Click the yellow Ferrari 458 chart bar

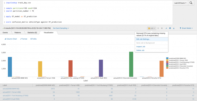pyautogui.click(x=40, y=69)
